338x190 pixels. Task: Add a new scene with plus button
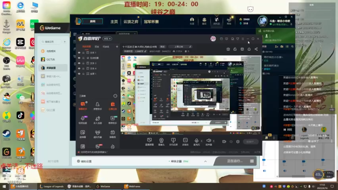(117, 46)
